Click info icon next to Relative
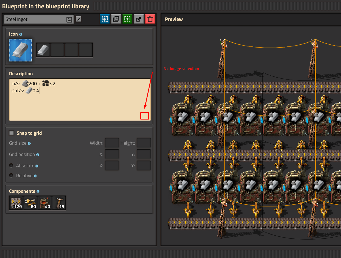Screen dimensions: 341x258 click(35, 176)
